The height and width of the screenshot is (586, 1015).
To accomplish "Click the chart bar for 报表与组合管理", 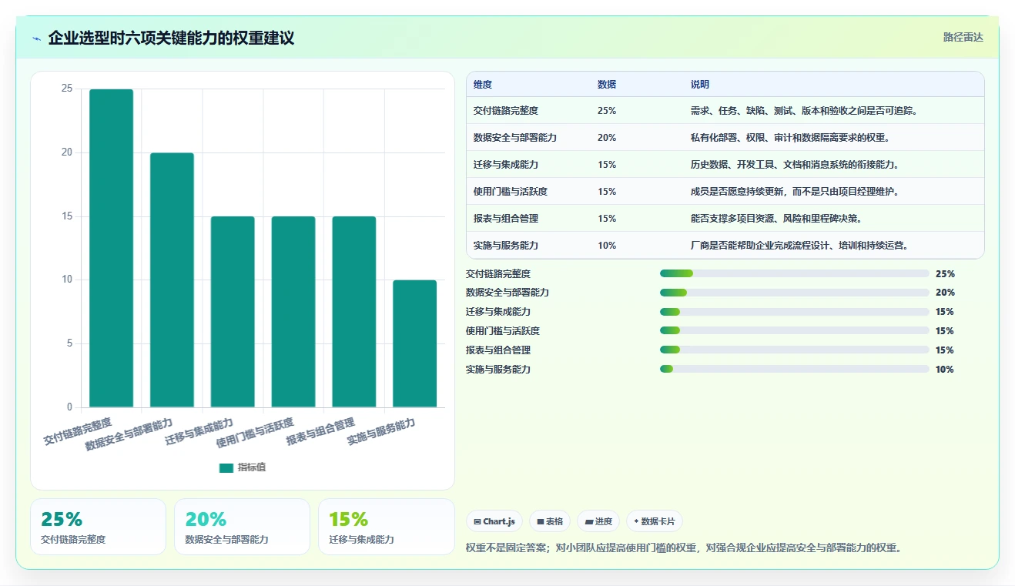I will 354,312.
